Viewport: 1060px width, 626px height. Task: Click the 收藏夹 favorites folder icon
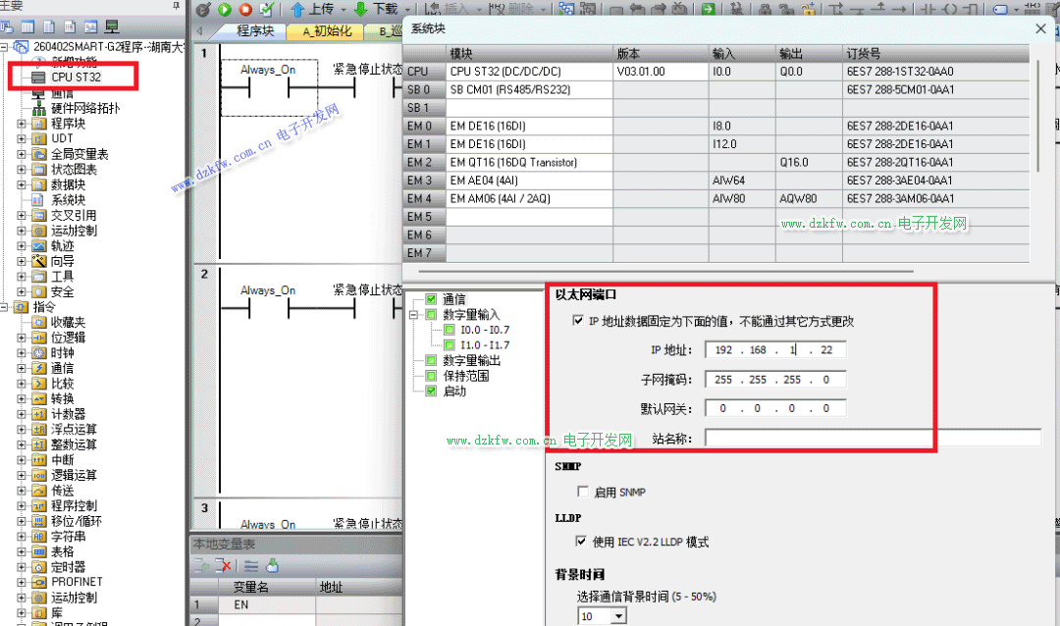pyautogui.click(x=39, y=323)
